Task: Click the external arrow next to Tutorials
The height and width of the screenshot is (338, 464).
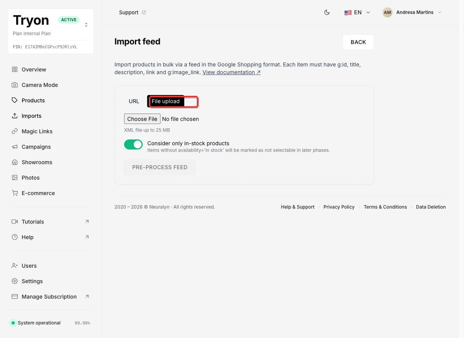Action: pos(87,221)
